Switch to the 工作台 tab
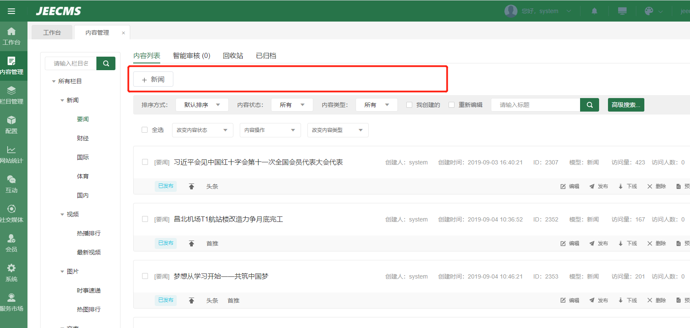Screen dimensions: 690x328 tap(52, 33)
